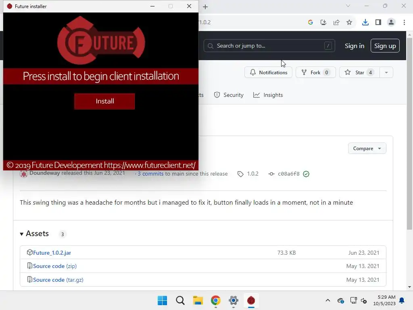The width and height of the screenshot is (413, 310).
Task: Share this page using the share icon
Action: [x=336, y=23]
